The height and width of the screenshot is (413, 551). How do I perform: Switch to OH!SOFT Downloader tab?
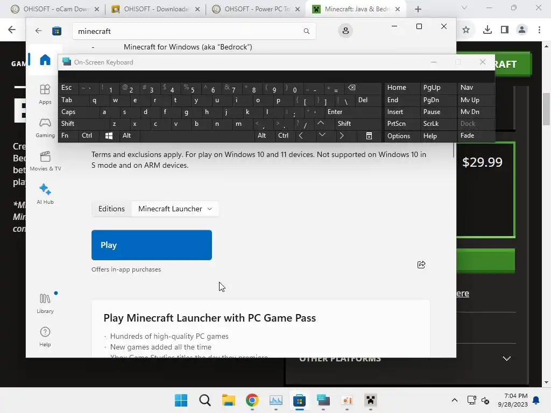156,9
